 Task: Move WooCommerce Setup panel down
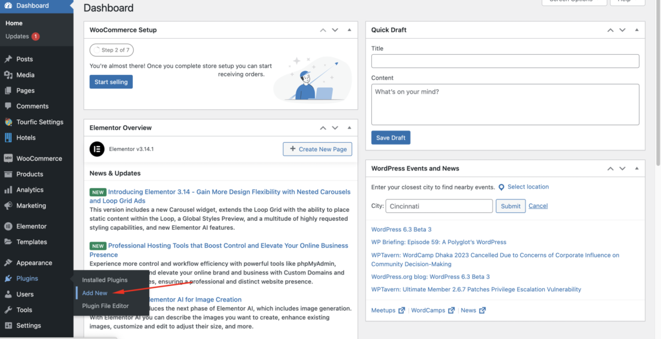(x=335, y=30)
